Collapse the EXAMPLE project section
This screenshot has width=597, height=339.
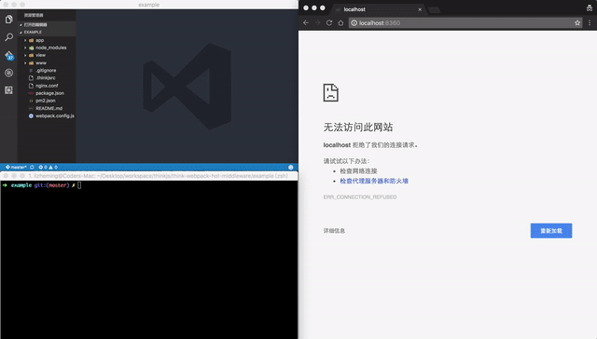[47, 33]
